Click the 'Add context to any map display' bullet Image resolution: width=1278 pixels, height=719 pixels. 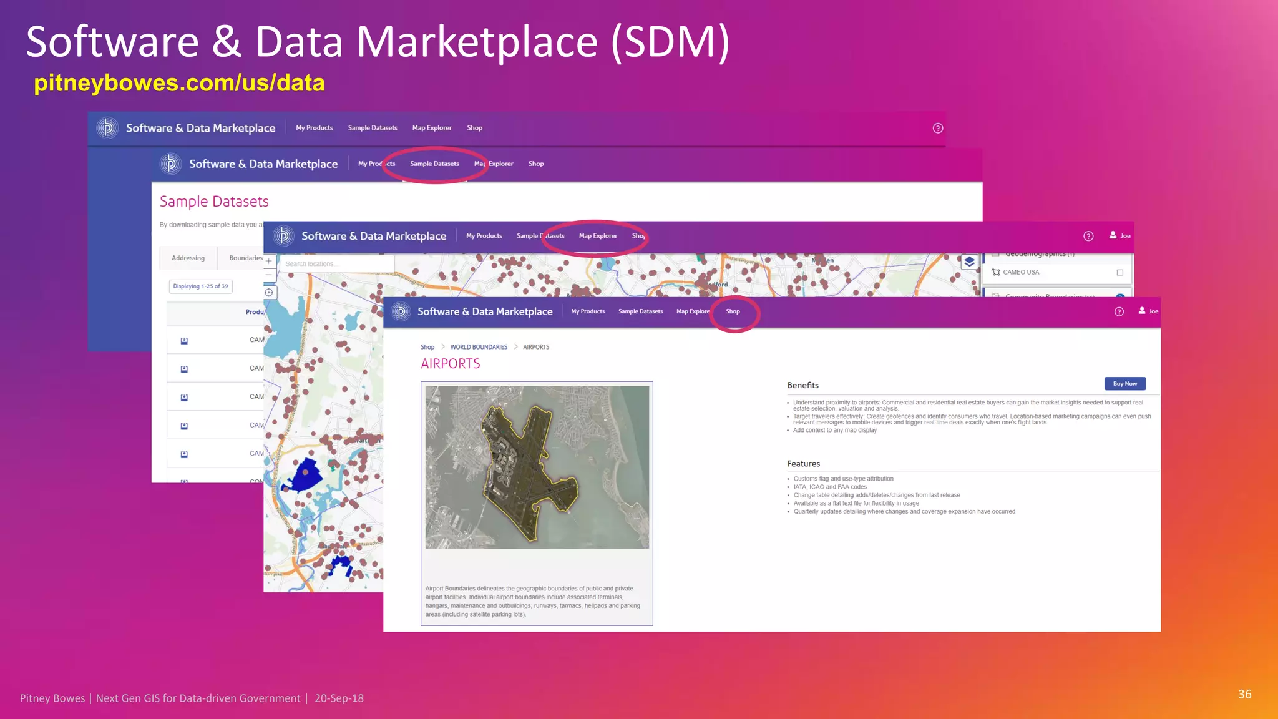835,431
